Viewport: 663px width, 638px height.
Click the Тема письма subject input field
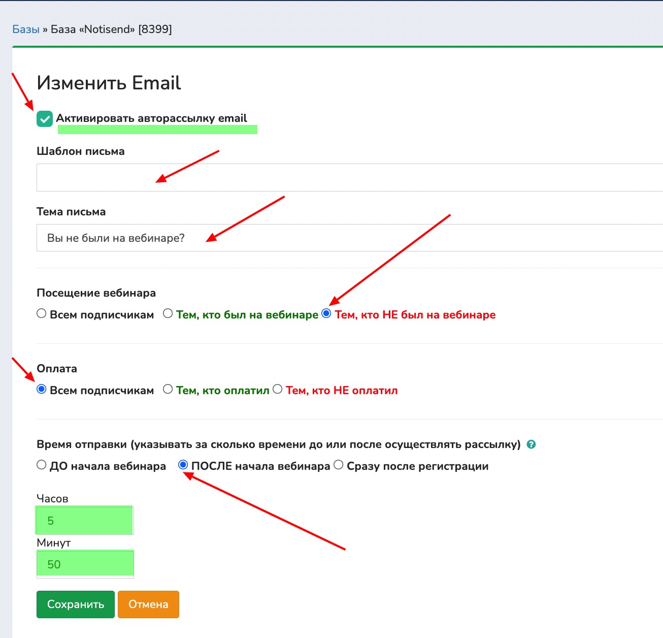349,238
